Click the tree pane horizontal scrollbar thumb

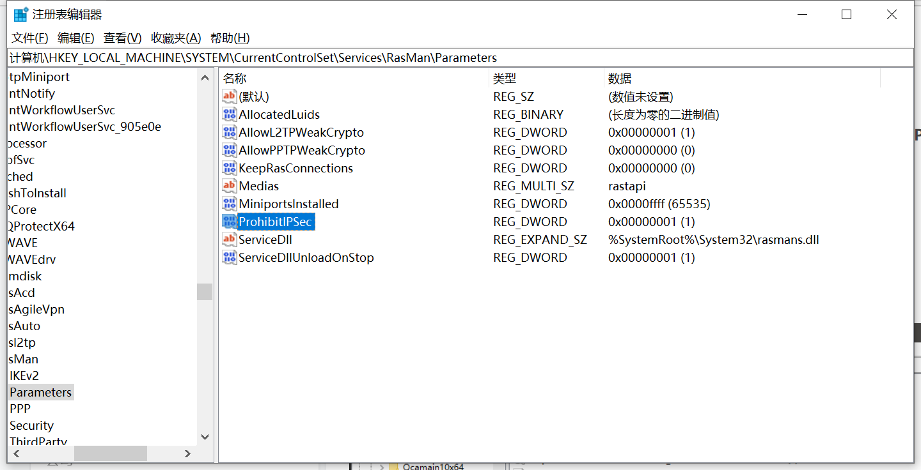pos(111,453)
